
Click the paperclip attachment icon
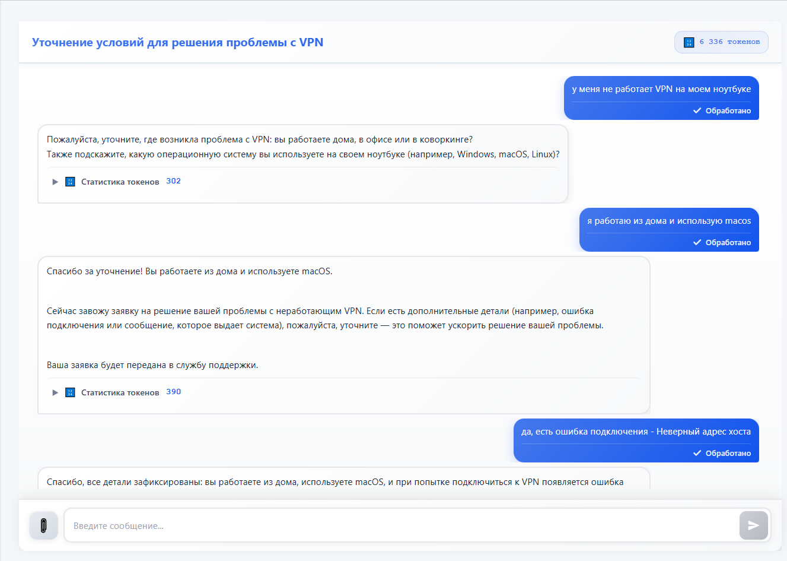pyautogui.click(x=43, y=525)
